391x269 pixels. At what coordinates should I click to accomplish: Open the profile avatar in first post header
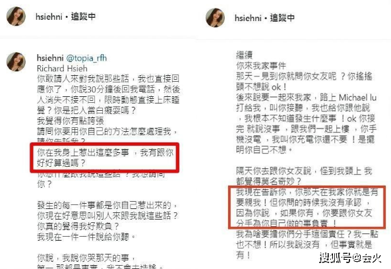(16, 16)
